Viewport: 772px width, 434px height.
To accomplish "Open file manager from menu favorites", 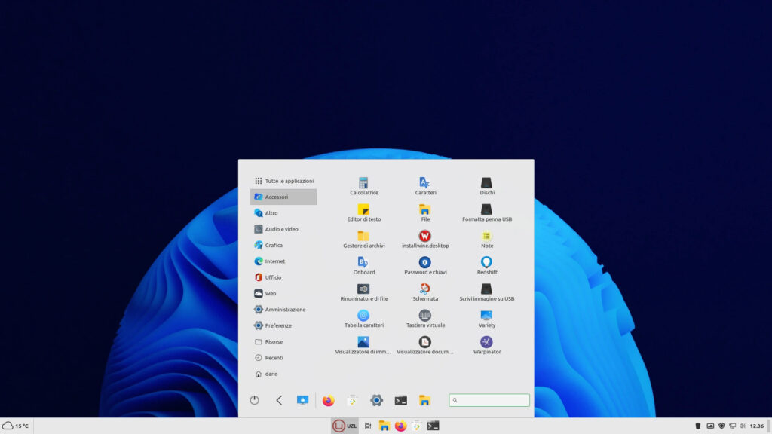I will pos(424,401).
